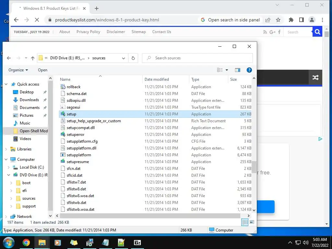Select the setup application file
The width and height of the screenshot is (332, 249).
[x=155, y=114]
